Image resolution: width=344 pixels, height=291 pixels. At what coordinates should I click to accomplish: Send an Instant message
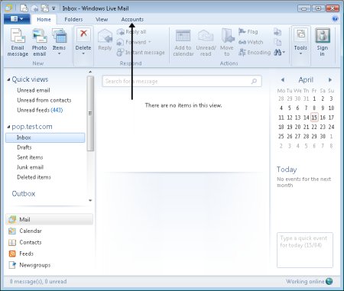pyautogui.click(x=141, y=53)
